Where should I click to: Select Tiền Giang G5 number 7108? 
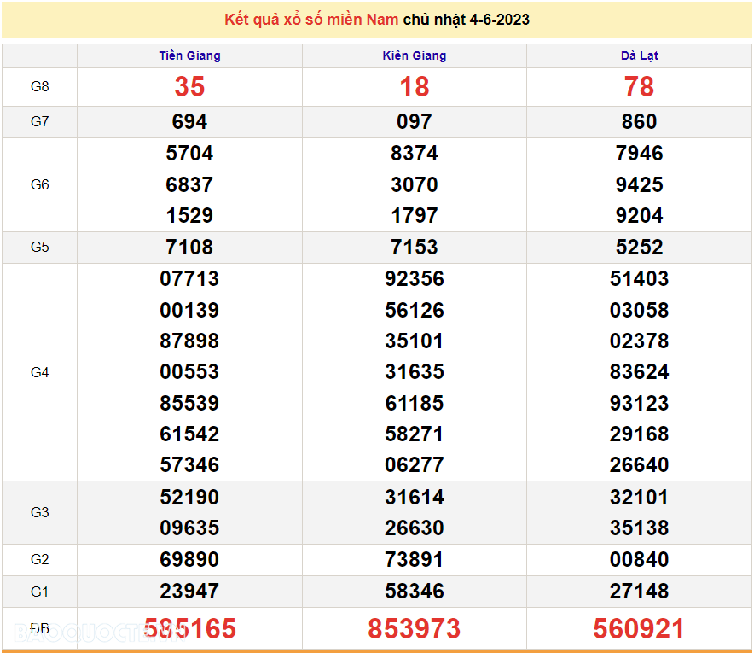click(189, 248)
